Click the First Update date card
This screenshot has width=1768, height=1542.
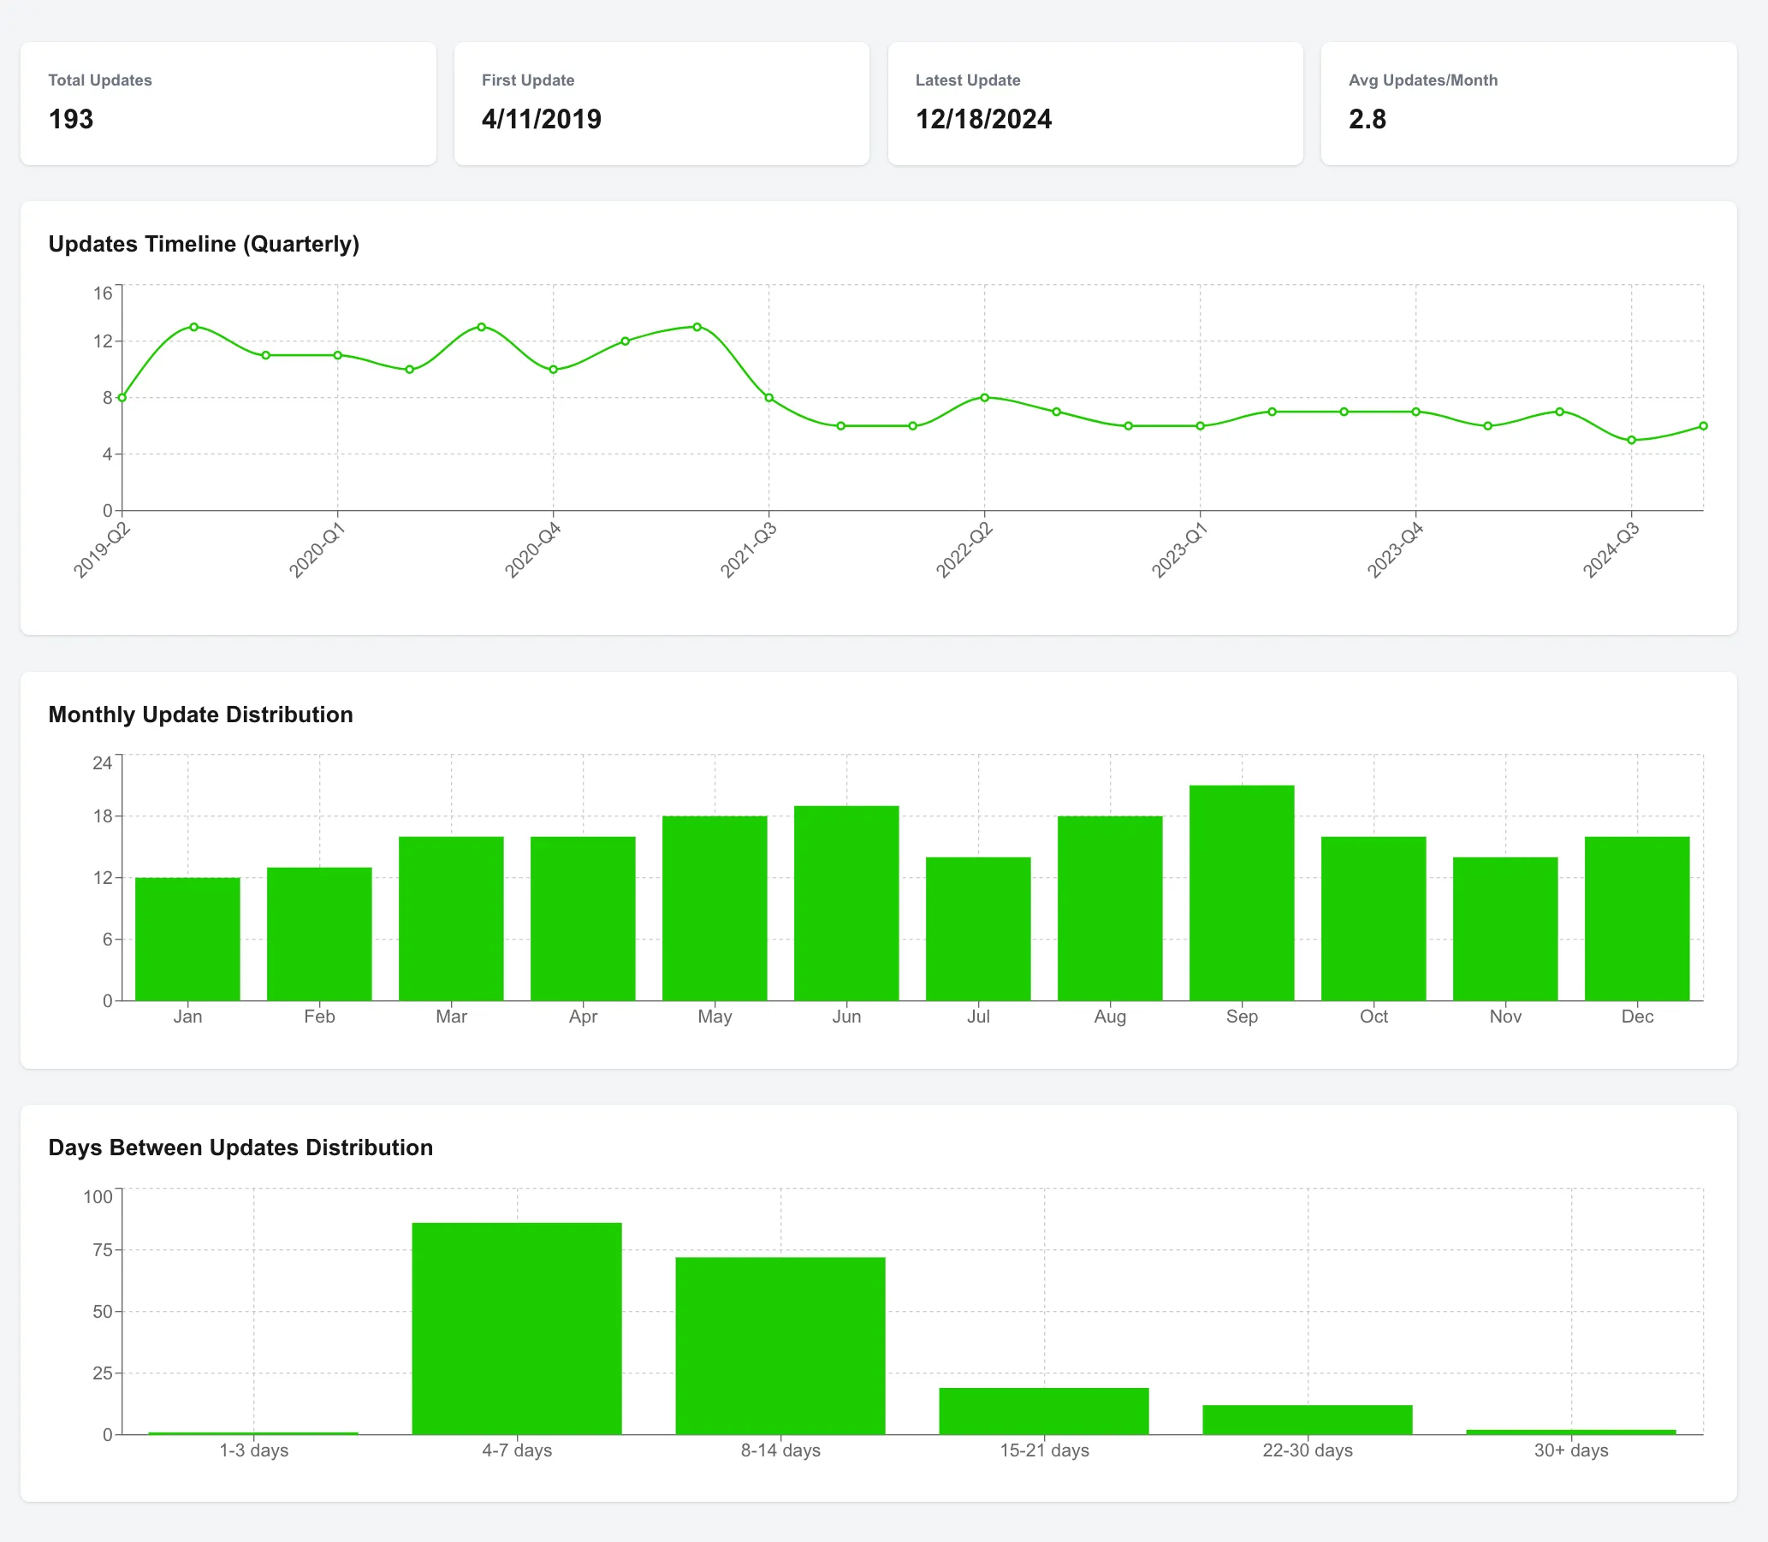click(x=662, y=104)
